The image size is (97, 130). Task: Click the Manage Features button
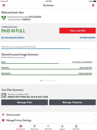point(72,102)
